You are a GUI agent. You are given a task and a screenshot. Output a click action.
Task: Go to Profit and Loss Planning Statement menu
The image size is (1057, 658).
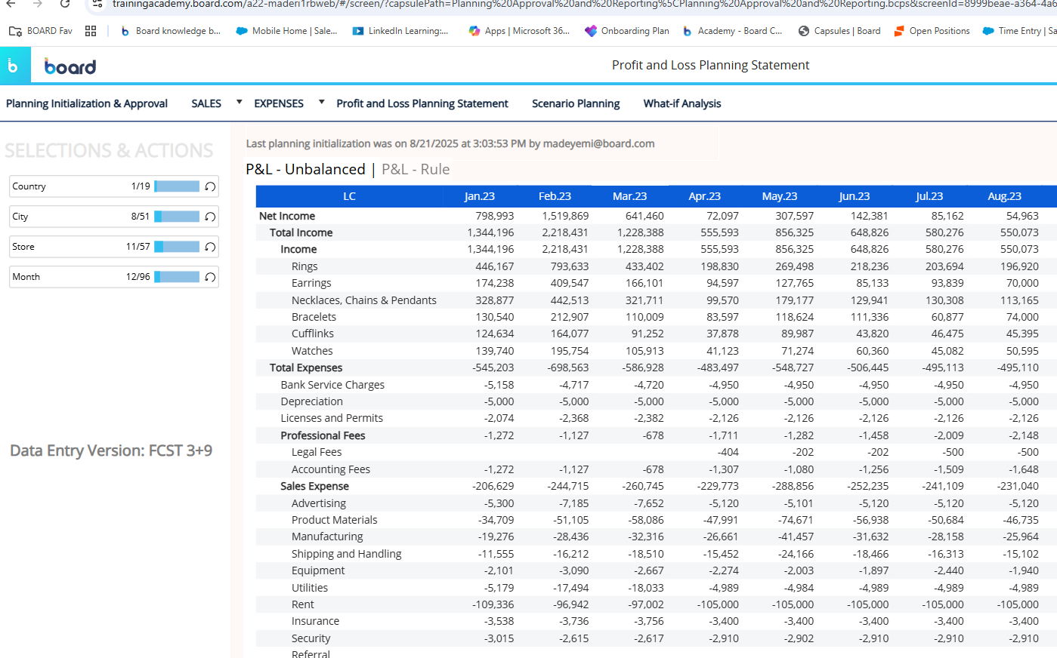tap(422, 103)
